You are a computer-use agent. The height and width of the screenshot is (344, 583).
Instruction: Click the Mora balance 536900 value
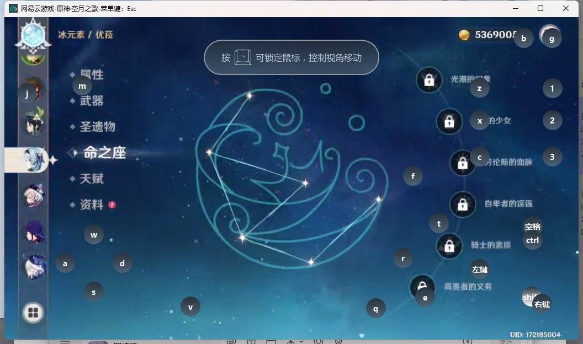click(495, 35)
